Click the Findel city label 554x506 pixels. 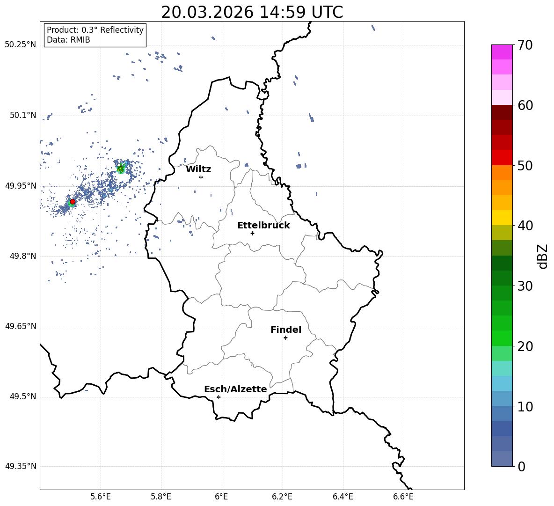click(286, 330)
